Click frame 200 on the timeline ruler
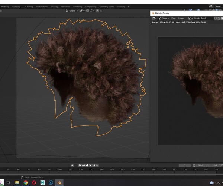The width and height of the screenshot is (223, 186). 164,170
